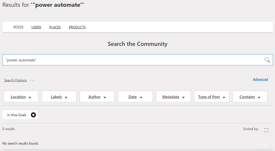Switch to the PRODUCTS tab
Image resolution: width=275 pixels, height=151 pixels.
77,27
